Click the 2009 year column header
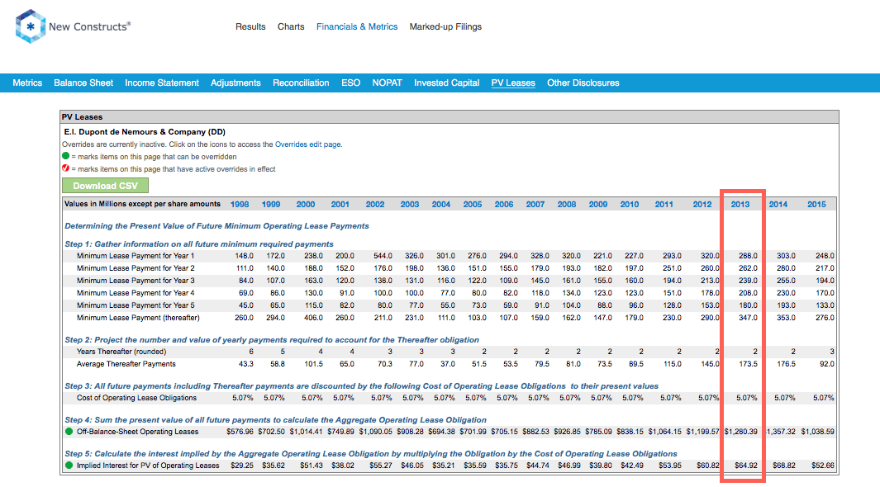880x487 pixels. pos(598,205)
